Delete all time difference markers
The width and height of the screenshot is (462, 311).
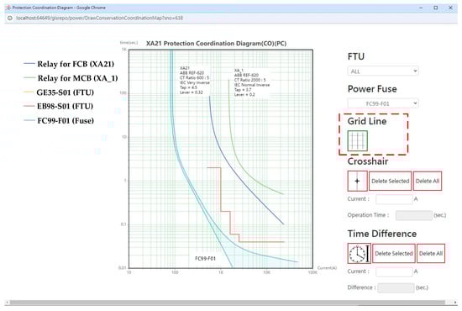(431, 253)
